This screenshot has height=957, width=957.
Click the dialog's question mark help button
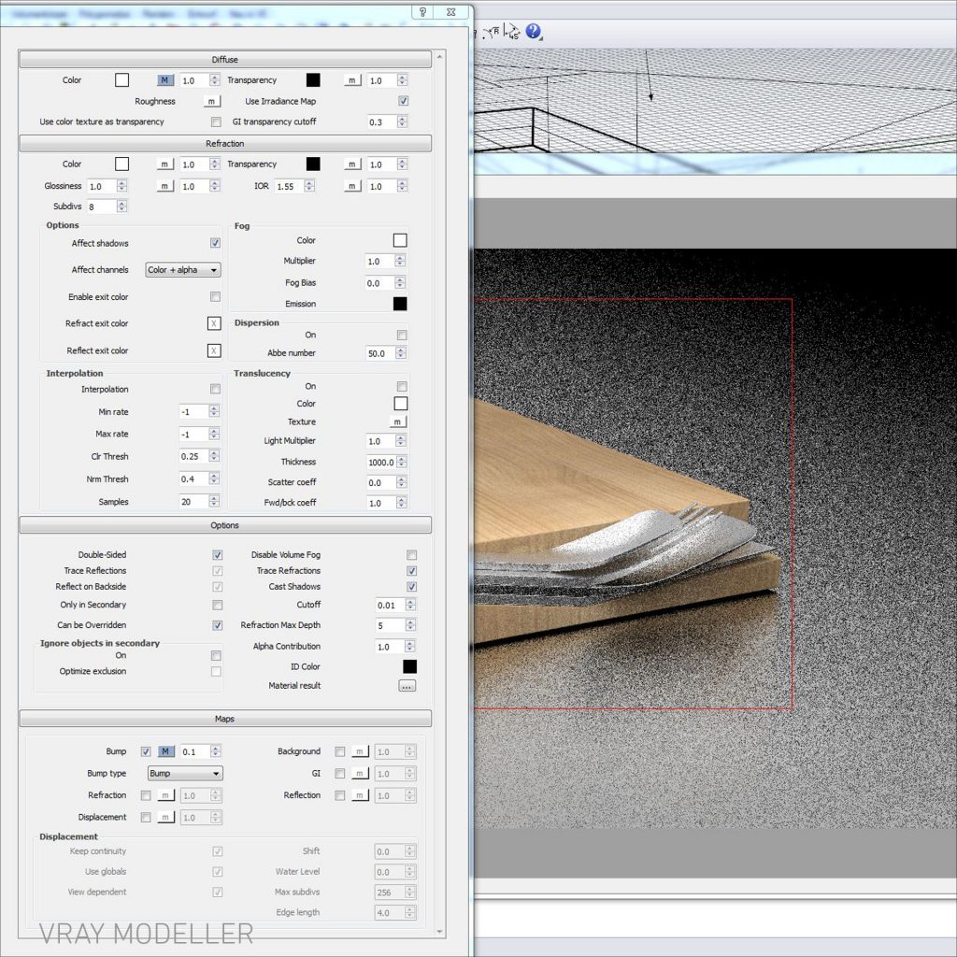[423, 12]
